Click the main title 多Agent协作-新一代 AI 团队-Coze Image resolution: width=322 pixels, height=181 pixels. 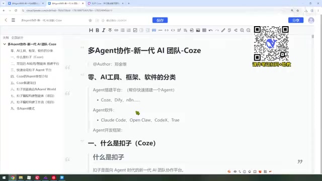click(144, 50)
